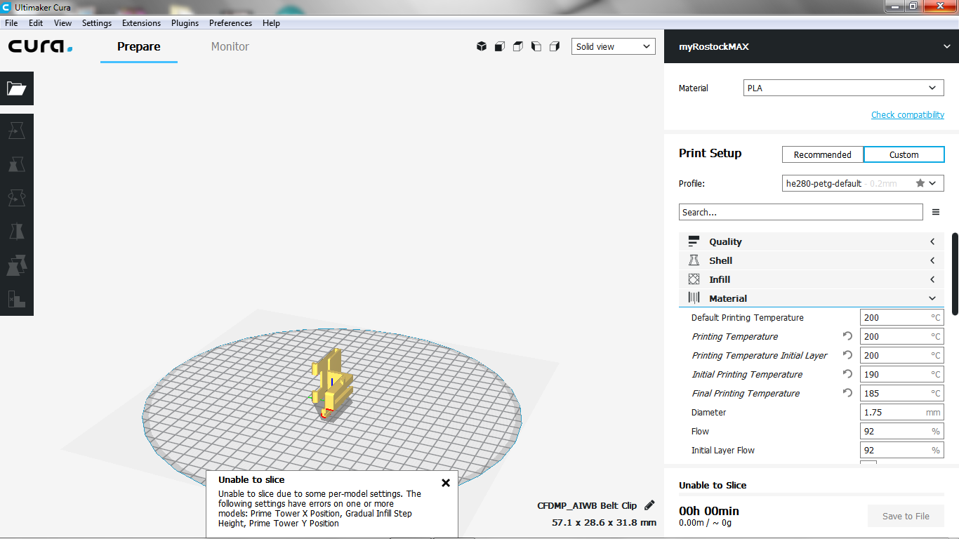Open the Extensions menu
The height and width of the screenshot is (539, 959).
click(x=141, y=23)
